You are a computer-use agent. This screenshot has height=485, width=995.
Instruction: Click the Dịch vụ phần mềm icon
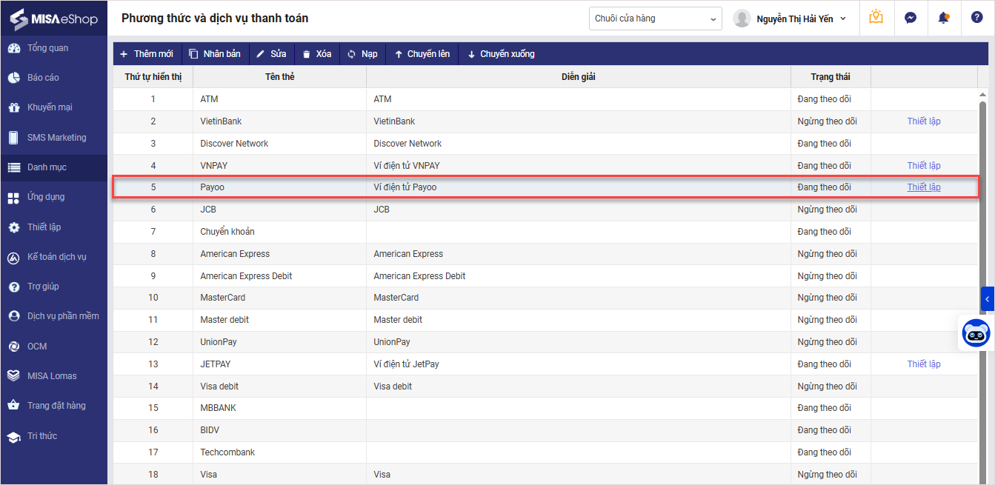(x=13, y=316)
